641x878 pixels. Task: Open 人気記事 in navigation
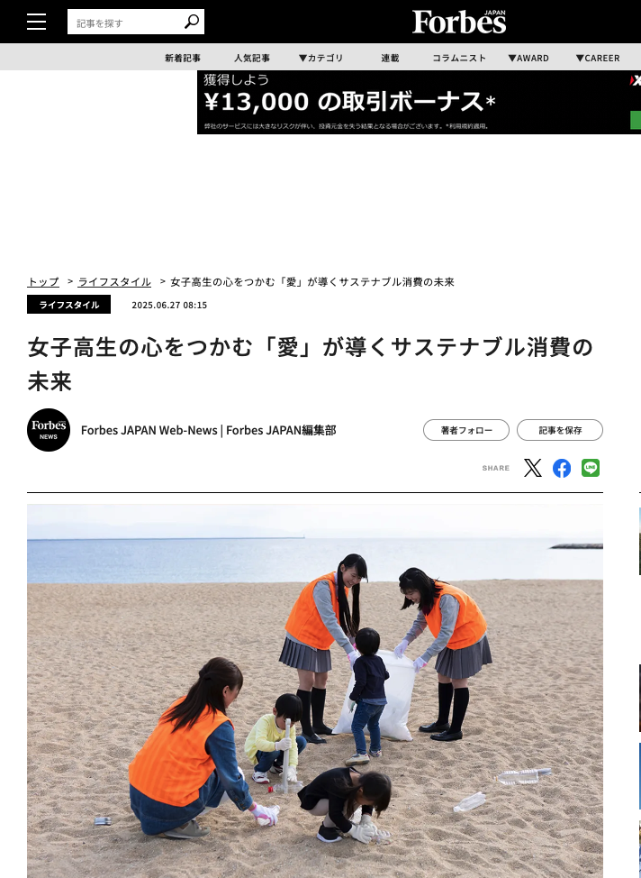click(252, 58)
